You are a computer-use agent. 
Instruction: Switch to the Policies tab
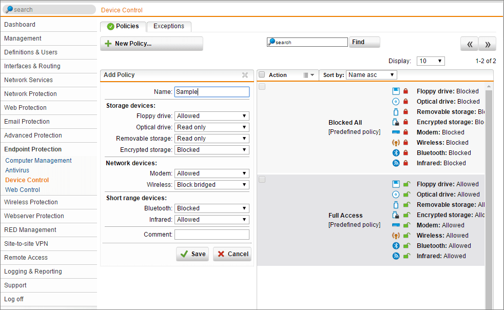pyautogui.click(x=123, y=26)
